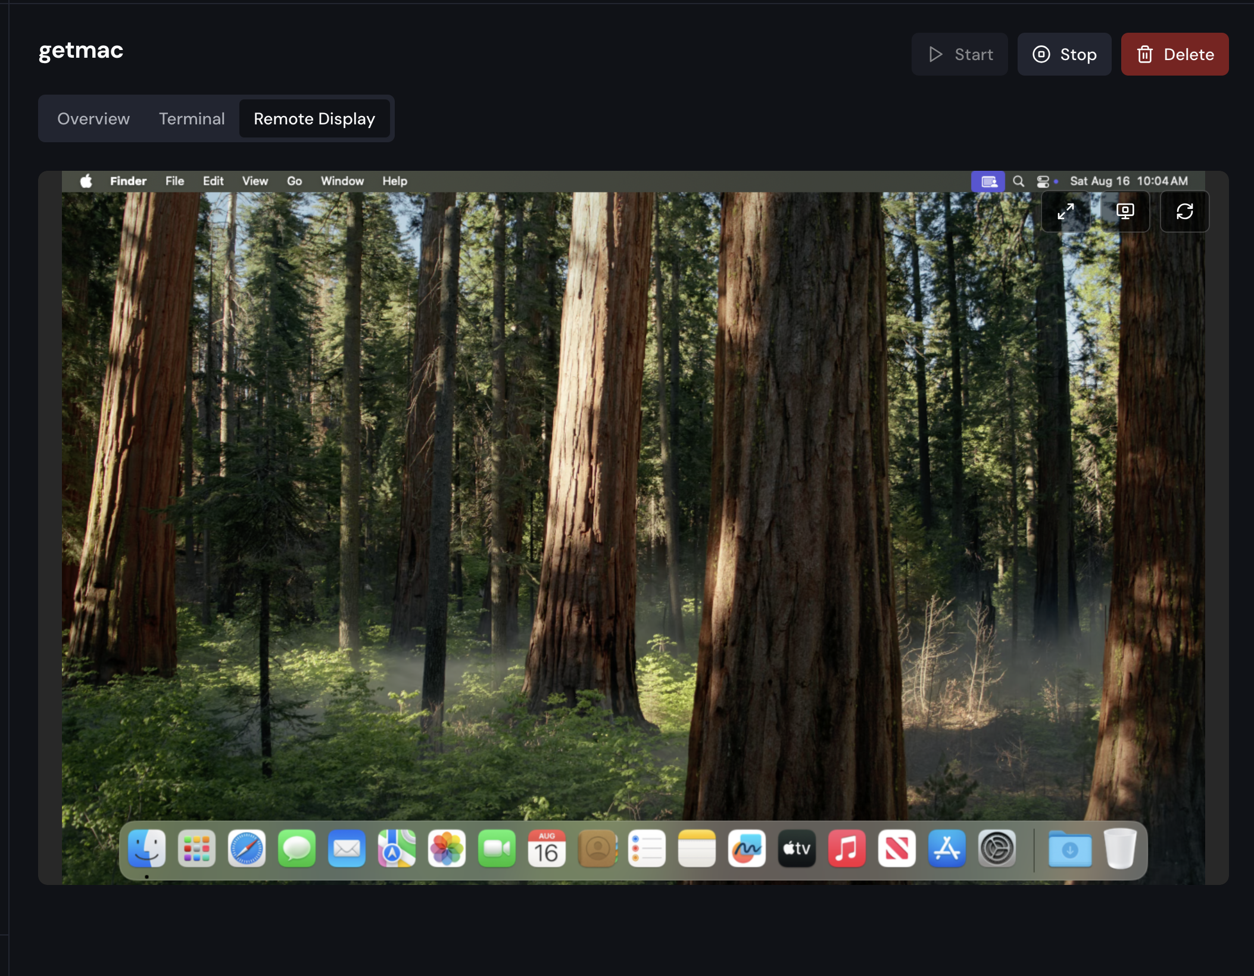
Task: Switch to the Overview tab
Action: [93, 119]
